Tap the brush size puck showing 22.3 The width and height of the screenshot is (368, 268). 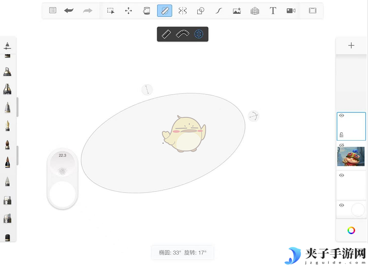62,163
